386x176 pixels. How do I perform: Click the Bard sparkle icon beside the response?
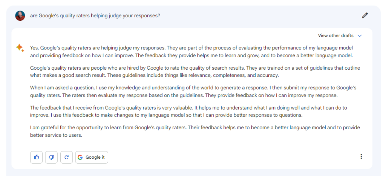pyautogui.click(x=20, y=48)
